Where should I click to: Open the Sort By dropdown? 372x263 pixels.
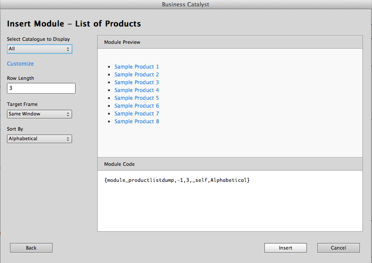coord(39,138)
